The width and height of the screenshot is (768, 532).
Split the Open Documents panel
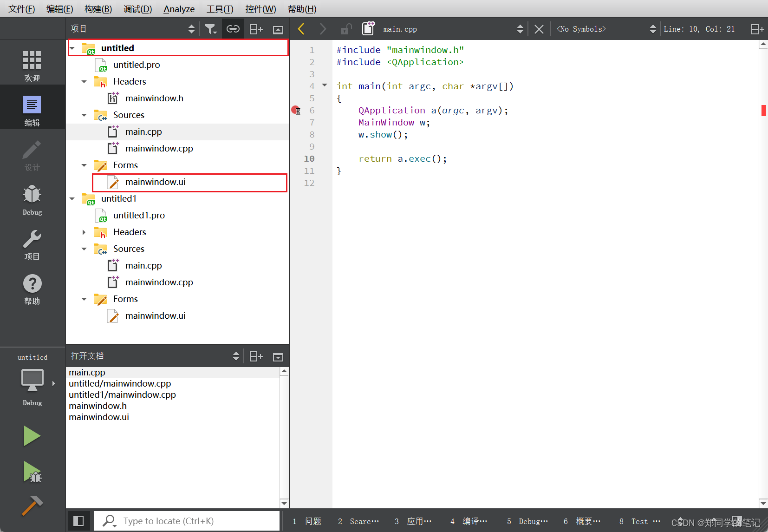pos(256,356)
